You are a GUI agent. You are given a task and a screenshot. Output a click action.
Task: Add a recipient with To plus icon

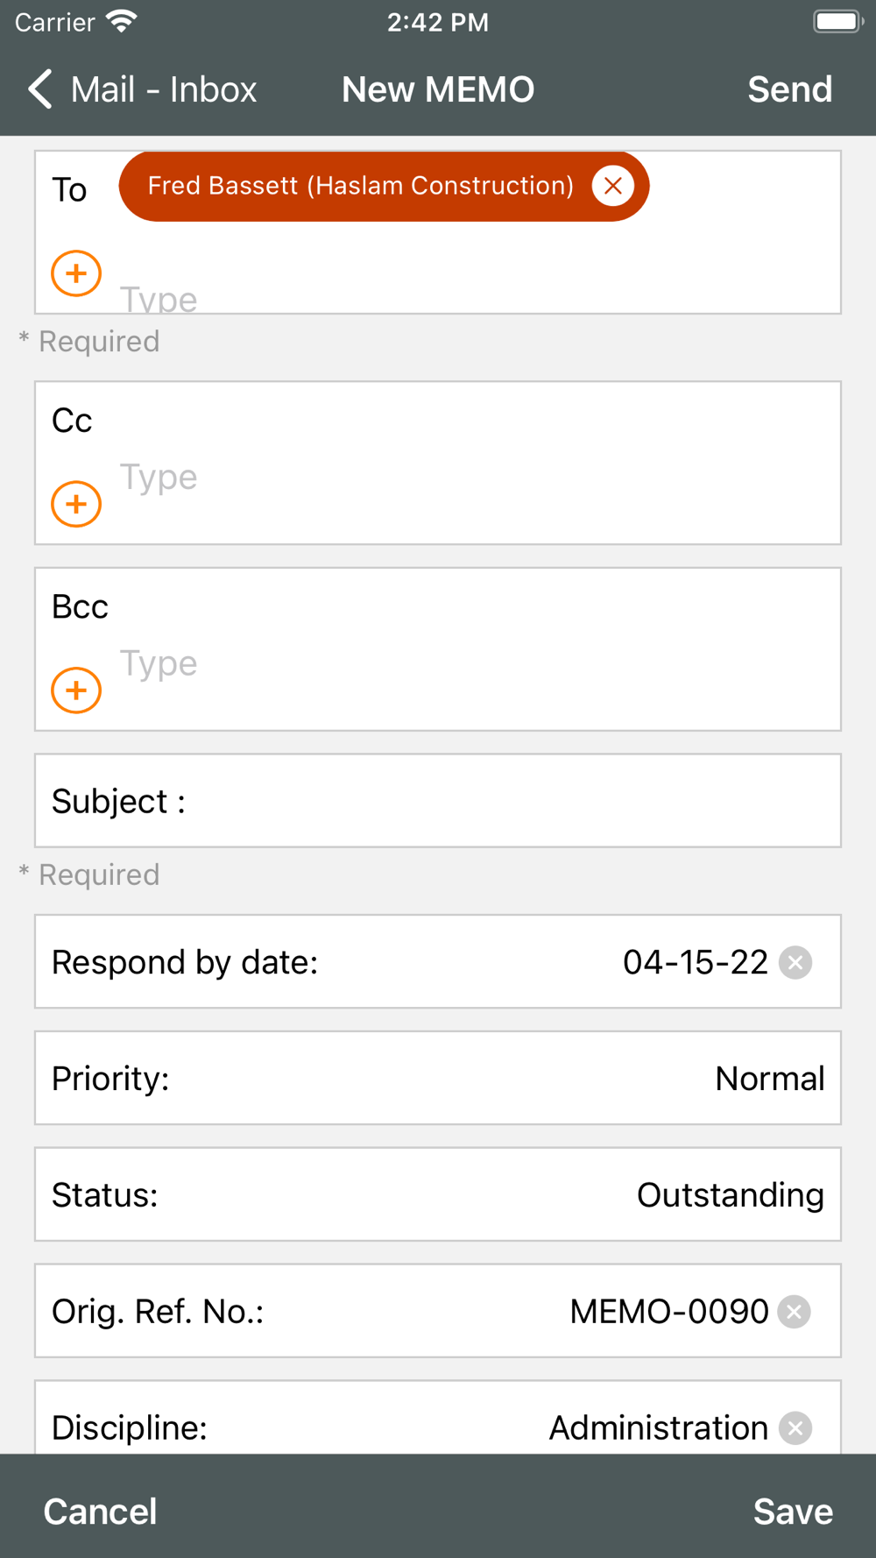pyautogui.click(x=76, y=273)
